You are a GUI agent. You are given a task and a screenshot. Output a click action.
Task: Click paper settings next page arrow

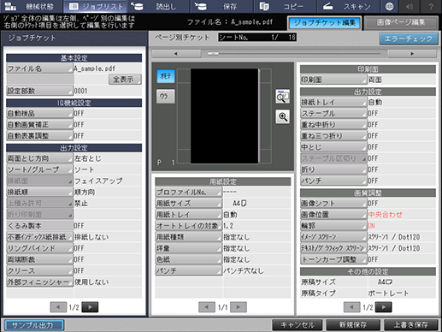239,307
